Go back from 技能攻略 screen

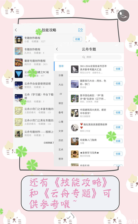pos(16,30)
